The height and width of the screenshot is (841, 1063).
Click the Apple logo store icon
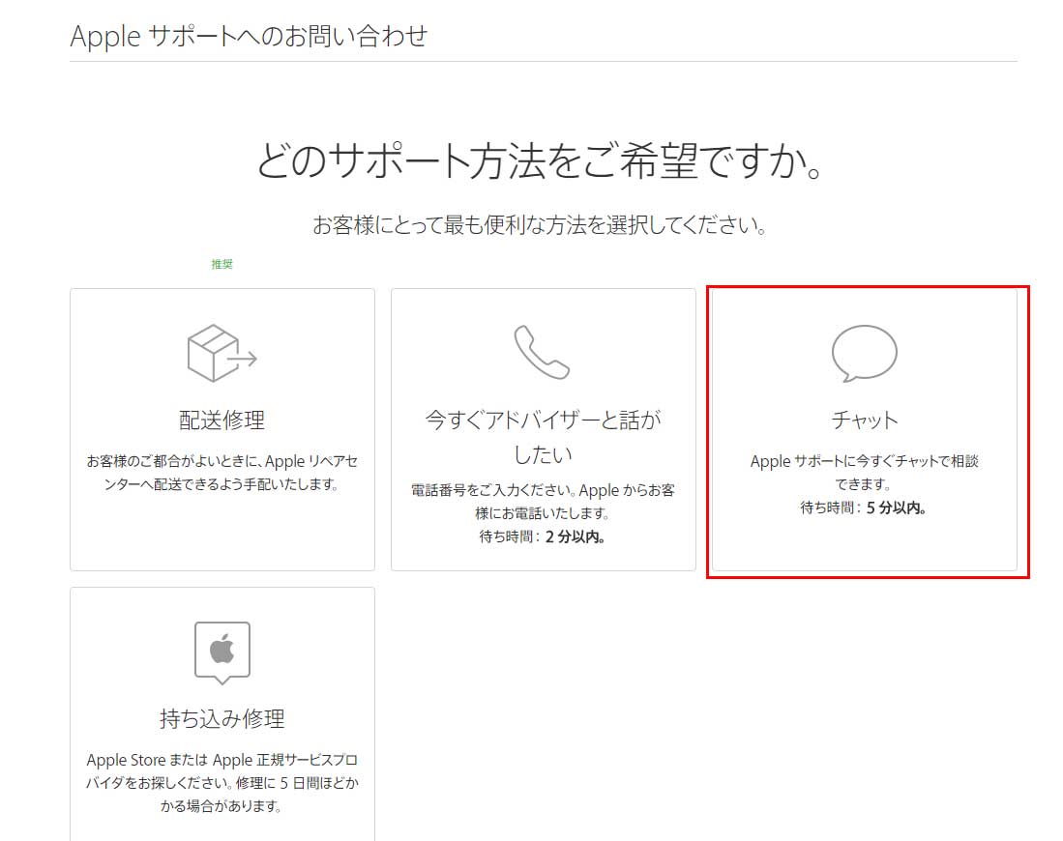[221, 651]
